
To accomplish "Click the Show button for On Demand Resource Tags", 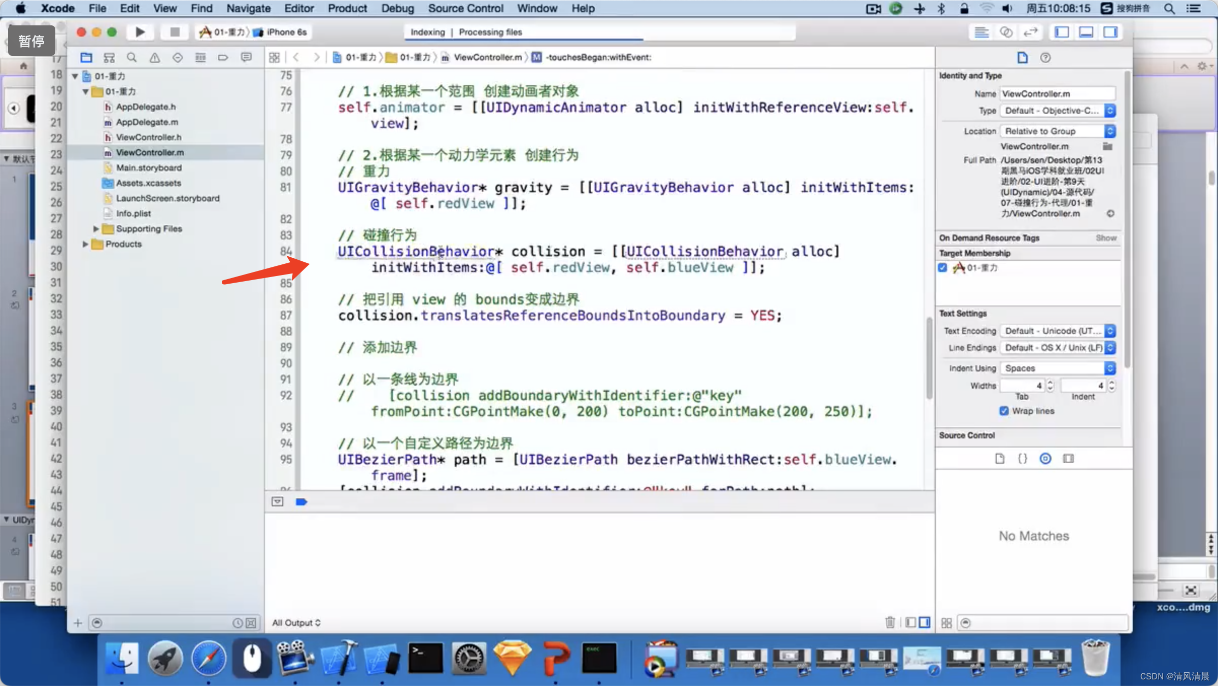I will point(1106,237).
